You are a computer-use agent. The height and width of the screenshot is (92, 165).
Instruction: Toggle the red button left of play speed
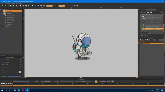tap(14, 82)
